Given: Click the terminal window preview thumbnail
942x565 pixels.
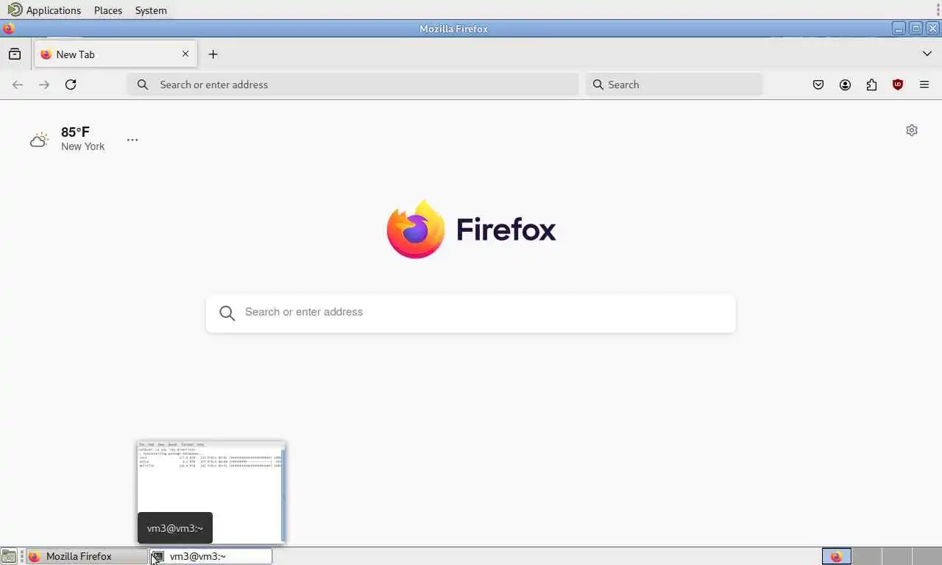Looking at the screenshot, I should click(x=210, y=491).
